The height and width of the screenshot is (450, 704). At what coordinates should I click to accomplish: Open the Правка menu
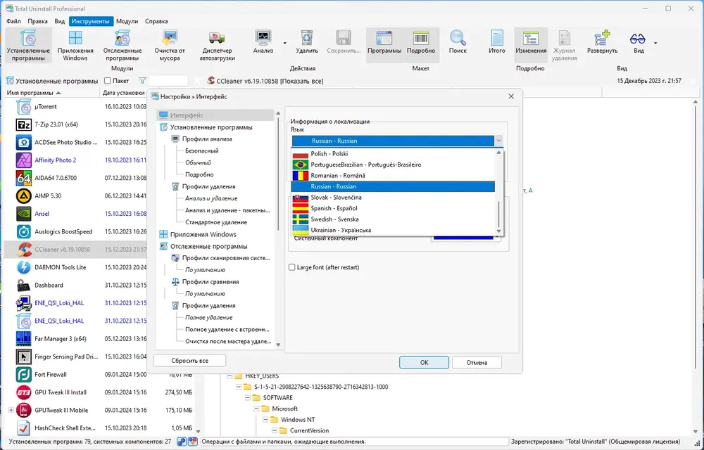pyautogui.click(x=38, y=21)
